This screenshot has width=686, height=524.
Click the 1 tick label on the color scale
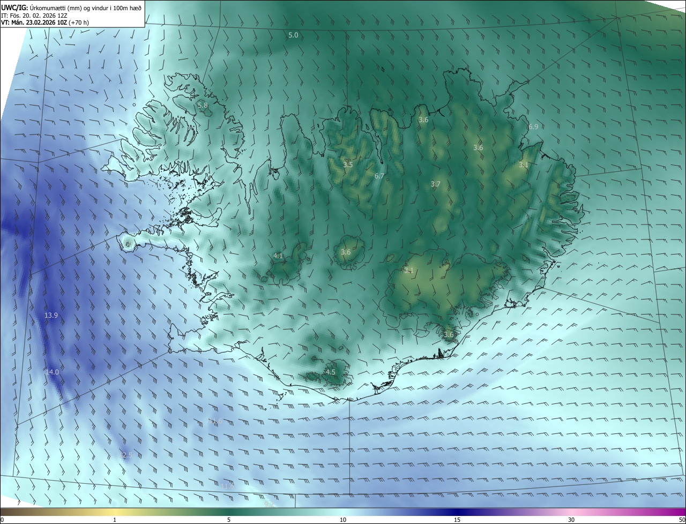(x=115, y=520)
